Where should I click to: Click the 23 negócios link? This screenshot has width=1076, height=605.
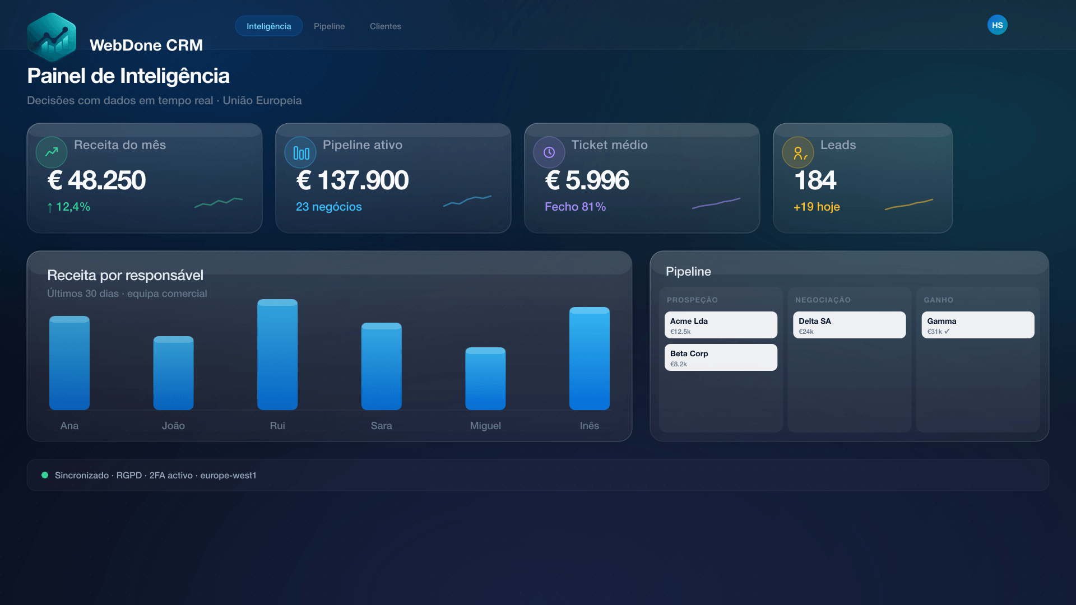(x=329, y=207)
